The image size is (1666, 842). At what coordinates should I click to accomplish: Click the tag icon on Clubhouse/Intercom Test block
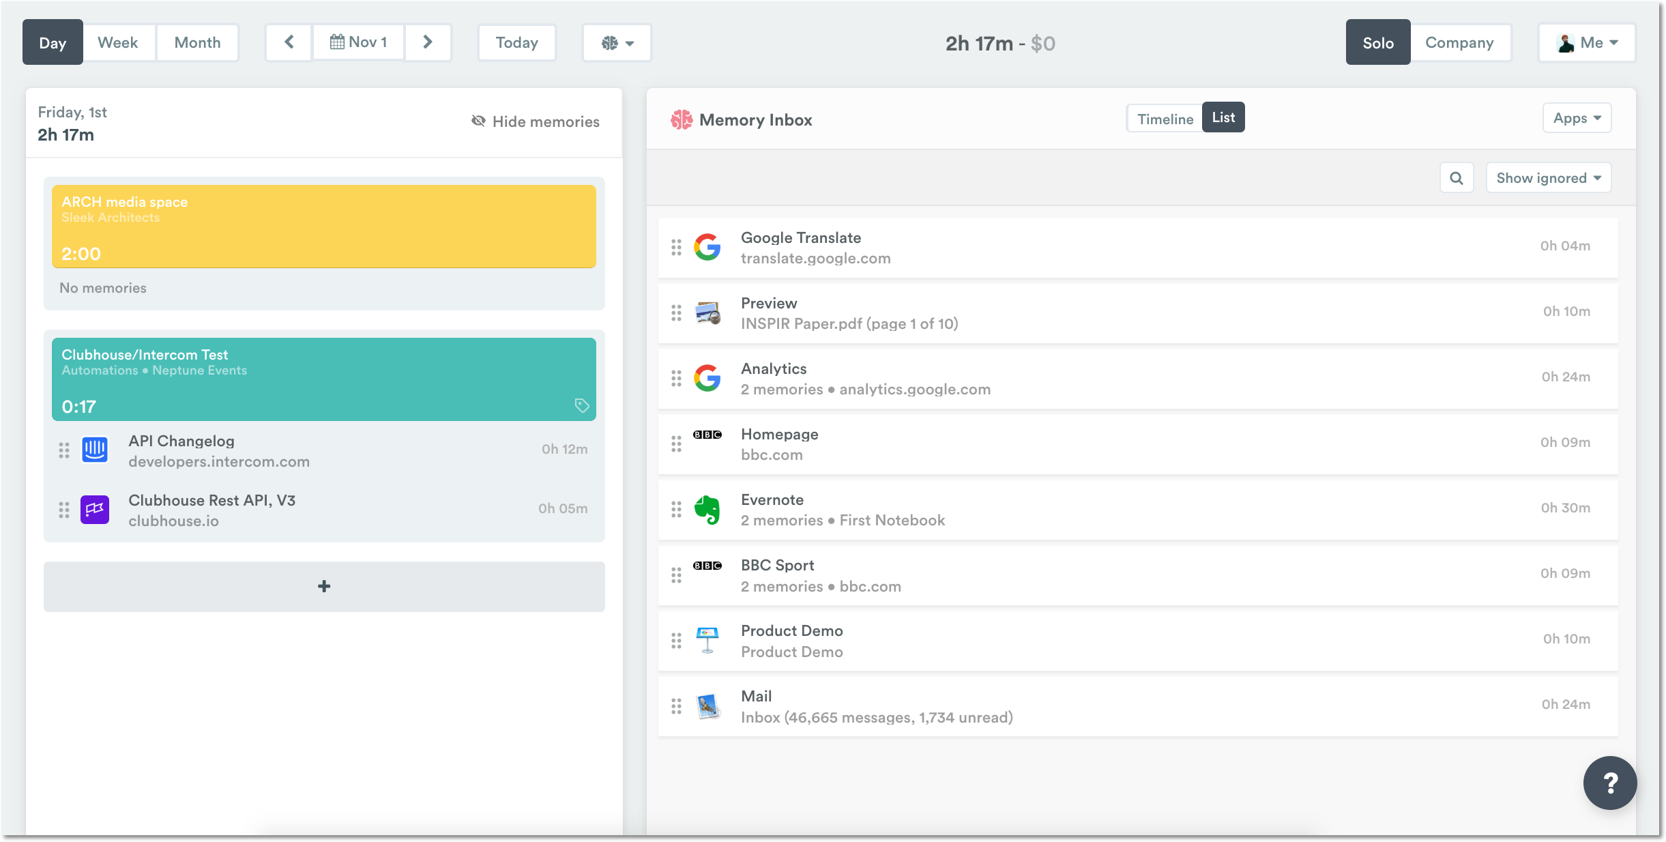point(581,405)
